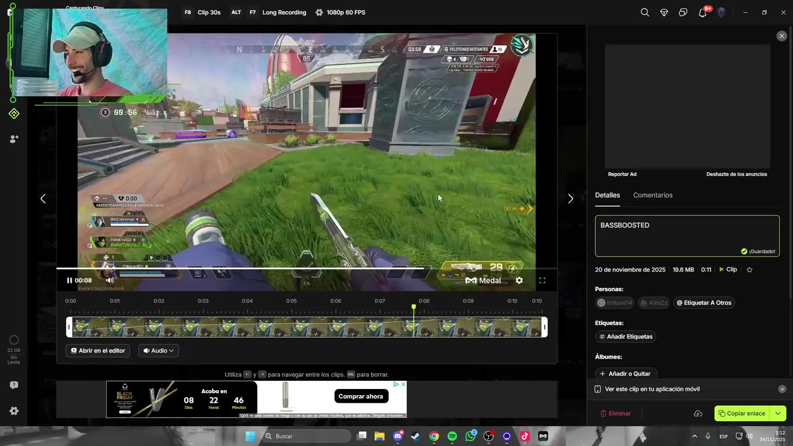Close the bottom banner ad
The height and width of the screenshot is (446, 793).
click(x=403, y=385)
